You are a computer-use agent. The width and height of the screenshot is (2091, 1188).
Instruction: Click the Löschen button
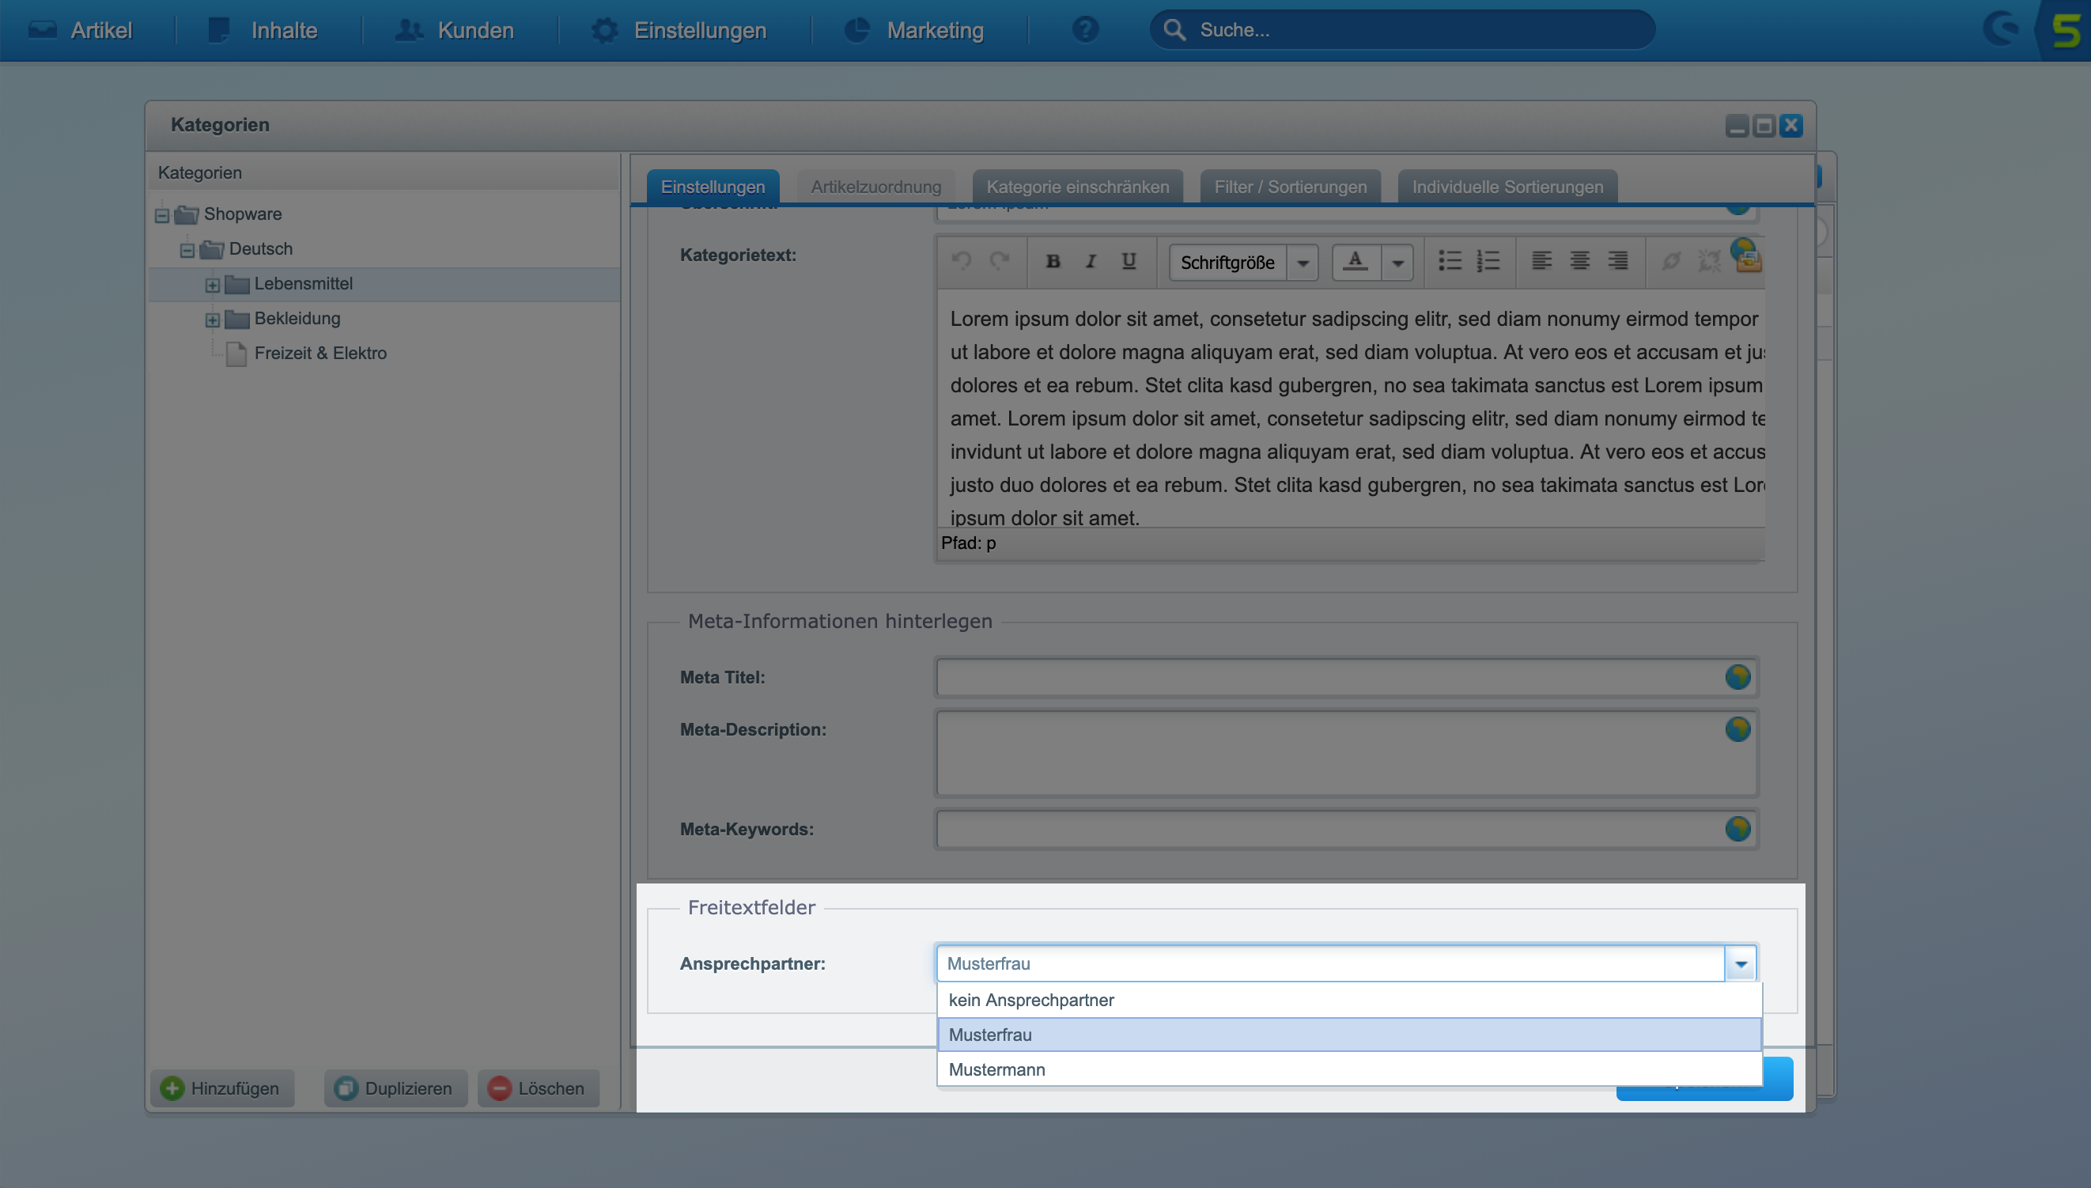click(x=538, y=1088)
